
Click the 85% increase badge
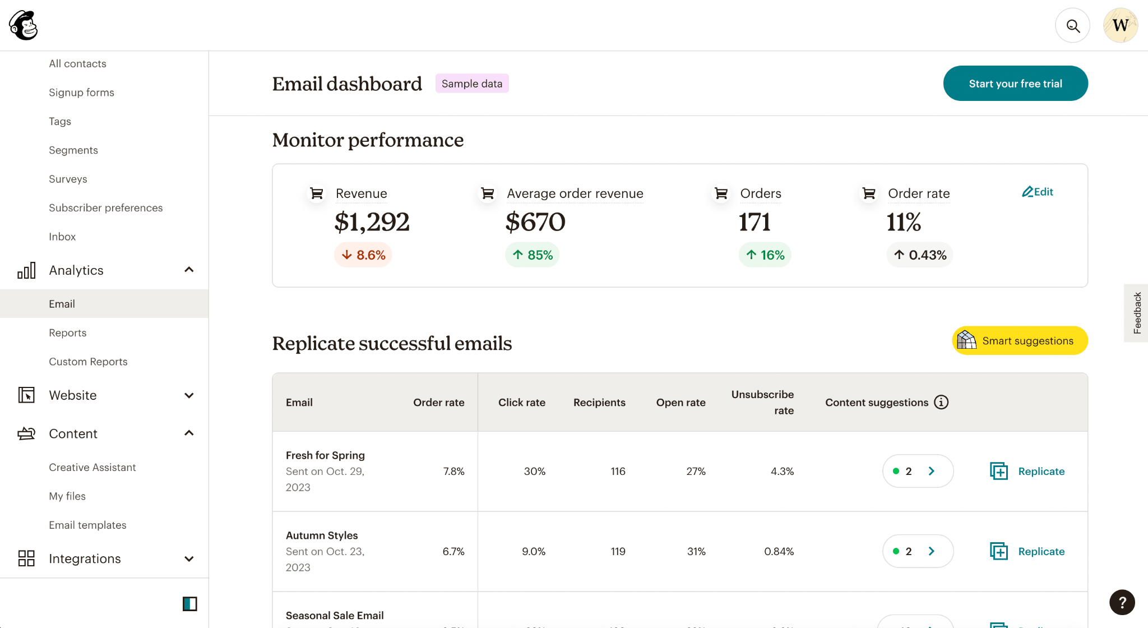pos(532,255)
